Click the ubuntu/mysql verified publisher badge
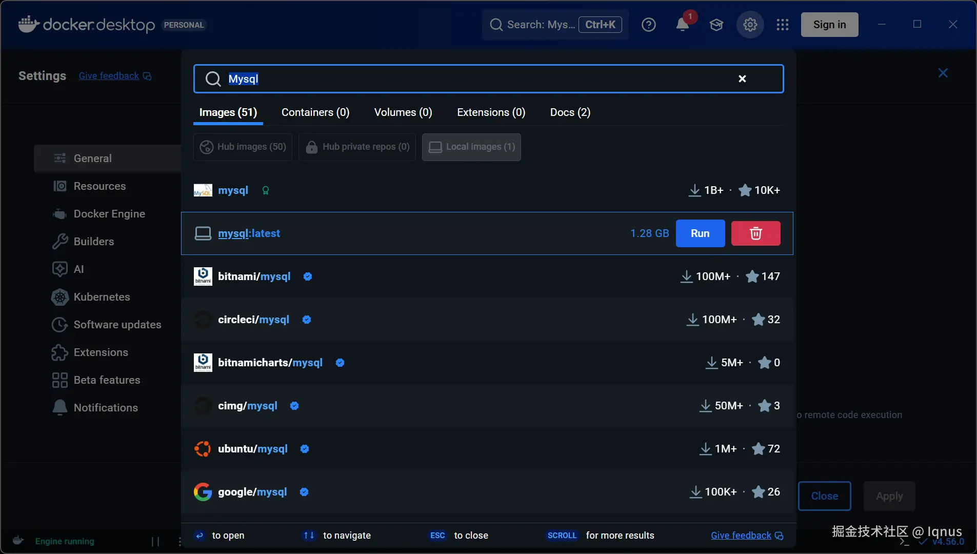 (x=305, y=449)
